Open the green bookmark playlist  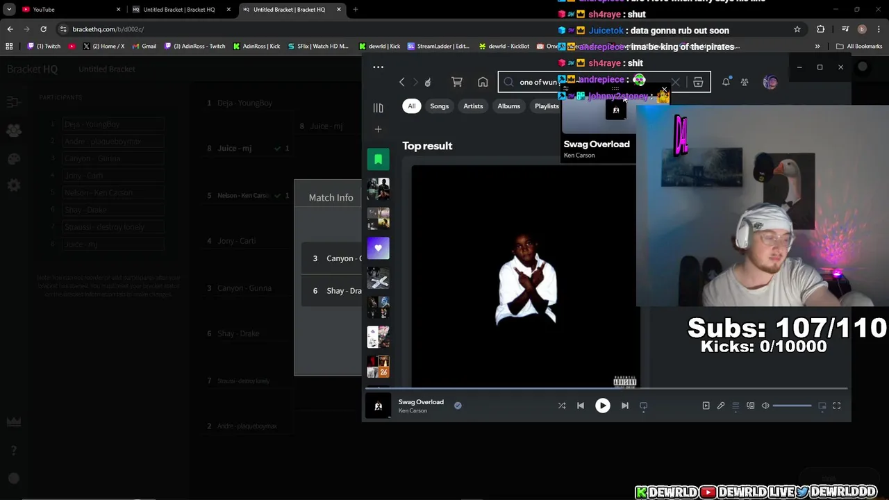pos(378,159)
